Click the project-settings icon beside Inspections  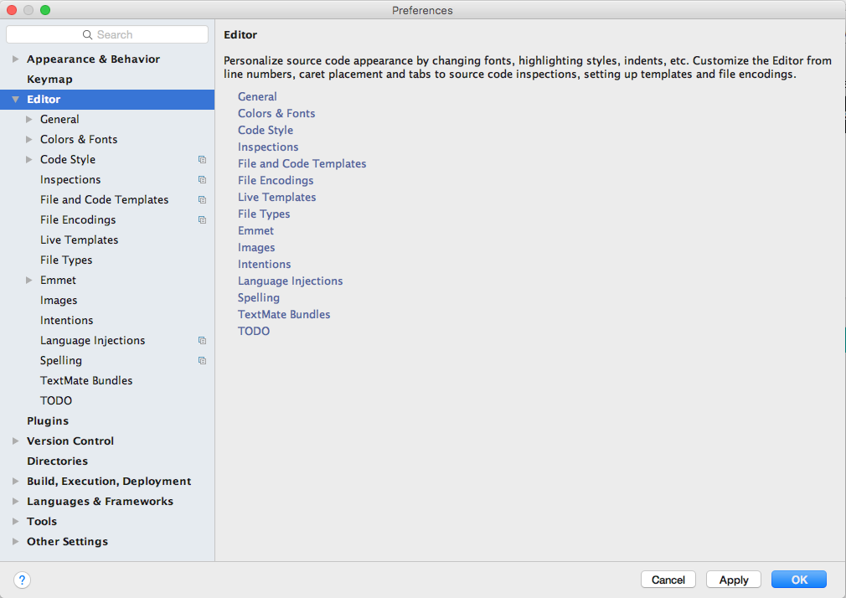(202, 179)
